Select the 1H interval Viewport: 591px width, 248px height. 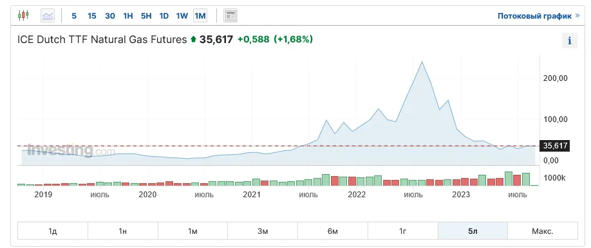128,15
